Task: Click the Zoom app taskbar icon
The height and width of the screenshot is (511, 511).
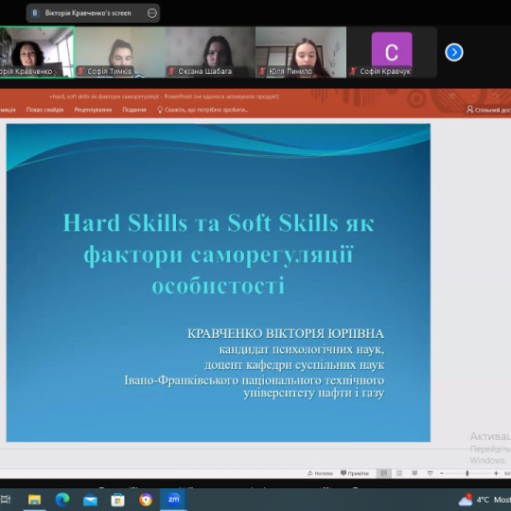Action: [x=173, y=500]
